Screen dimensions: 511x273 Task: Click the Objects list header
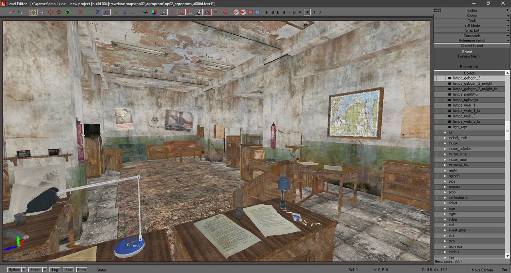pyautogui.click(x=469, y=73)
